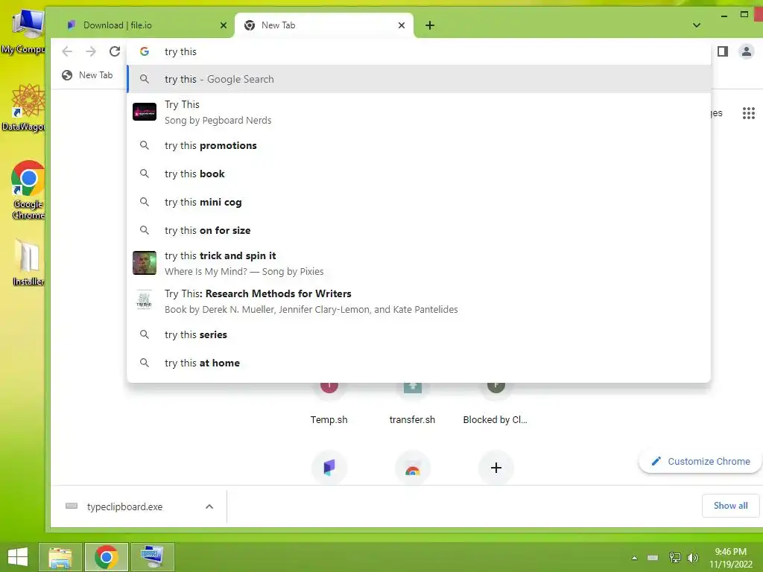Open the keyboard-and-monitor app on taskbar
The width and height of the screenshot is (763, 572).
tap(152, 557)
